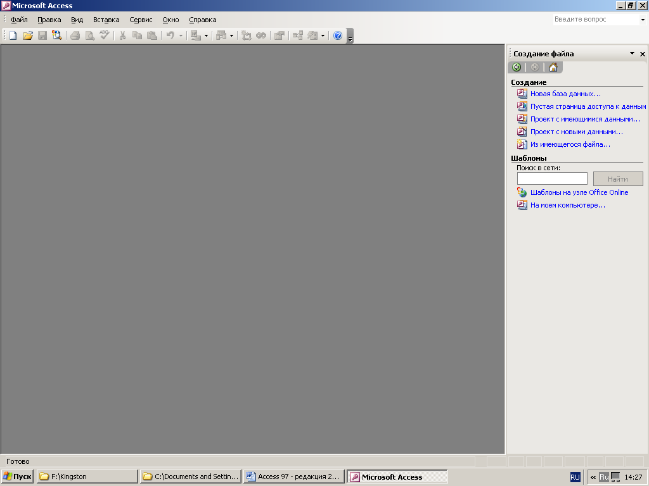Switch to Access 97 Word document taskbar button
This screenshot has height=486, width=649.
pos(294,477)
